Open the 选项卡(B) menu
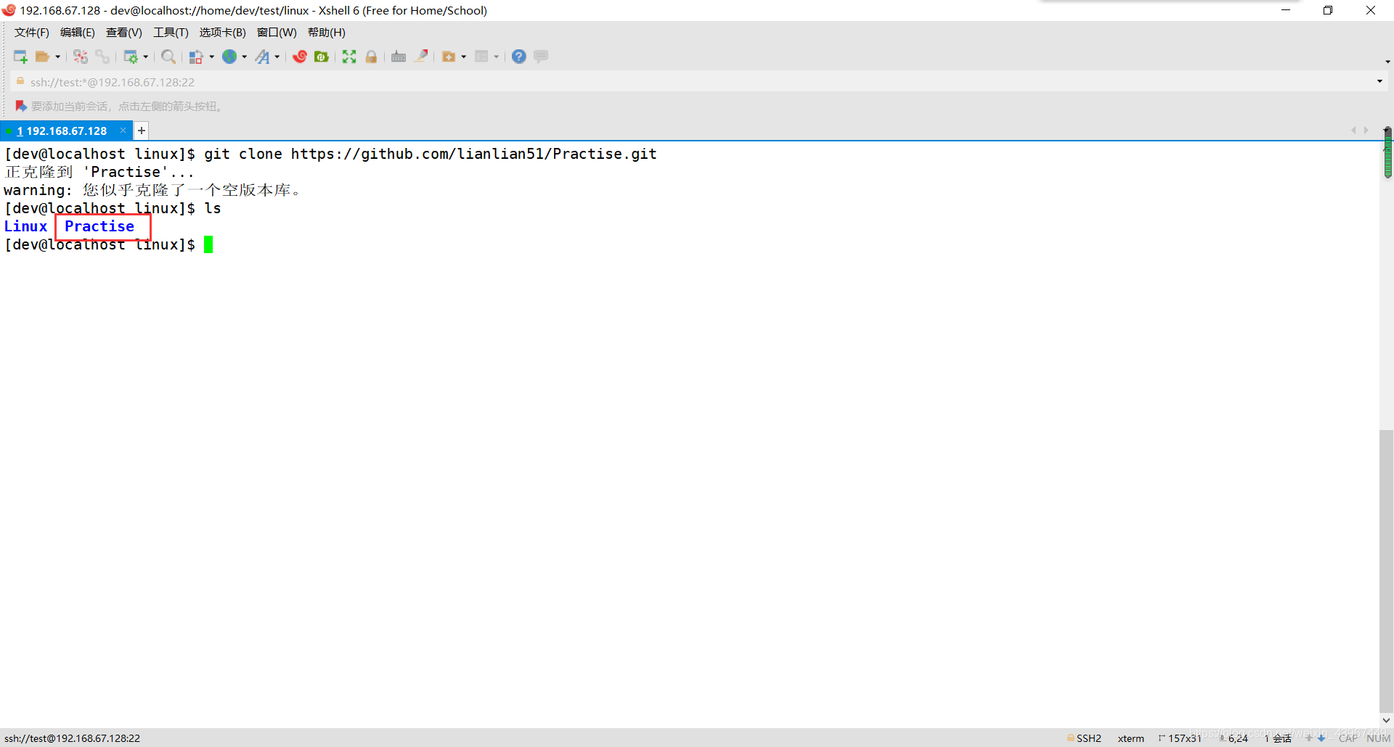This screenshot has height=747, width=1394. point(222,33)
